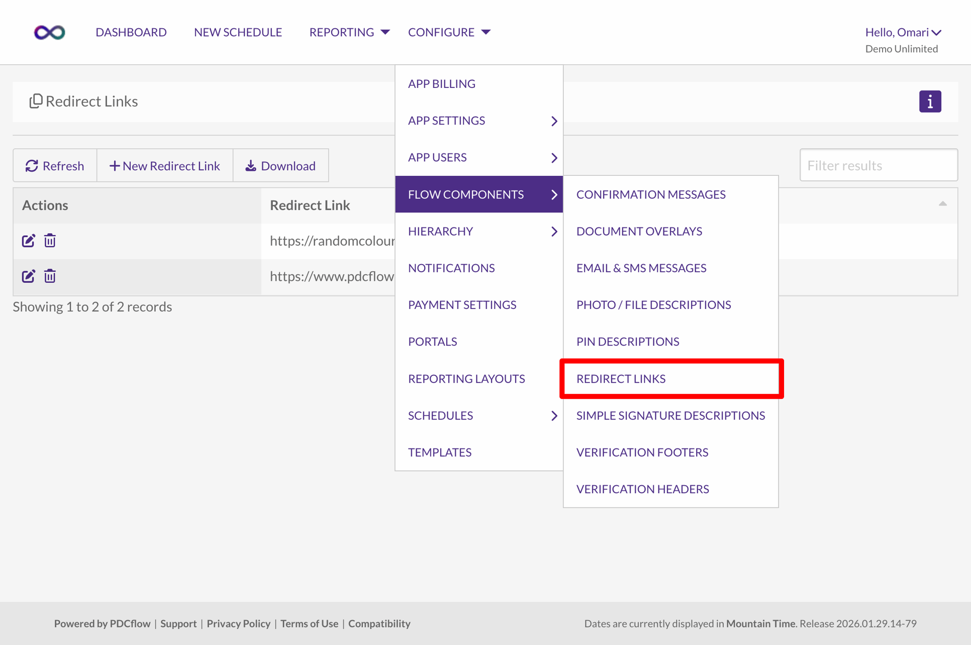Open Email & SMS Messages submenu item
The width and height of the screenshot is (971, 645).
[670, 268]
